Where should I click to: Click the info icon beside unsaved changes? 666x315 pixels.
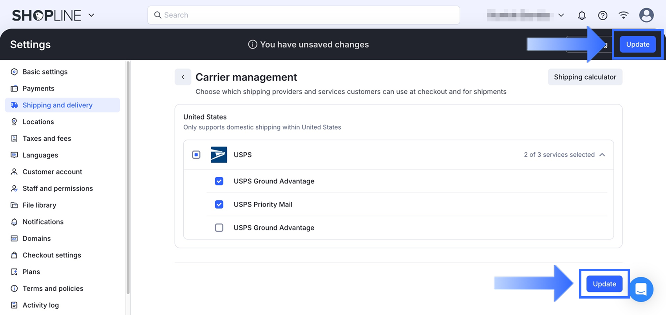(x=253, y=45)
